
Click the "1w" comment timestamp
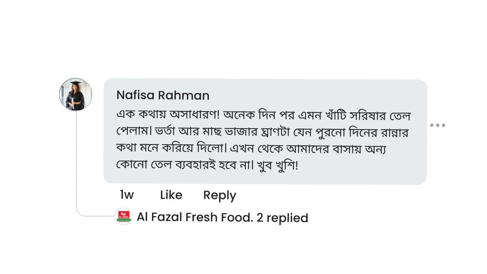click(127, 195)
